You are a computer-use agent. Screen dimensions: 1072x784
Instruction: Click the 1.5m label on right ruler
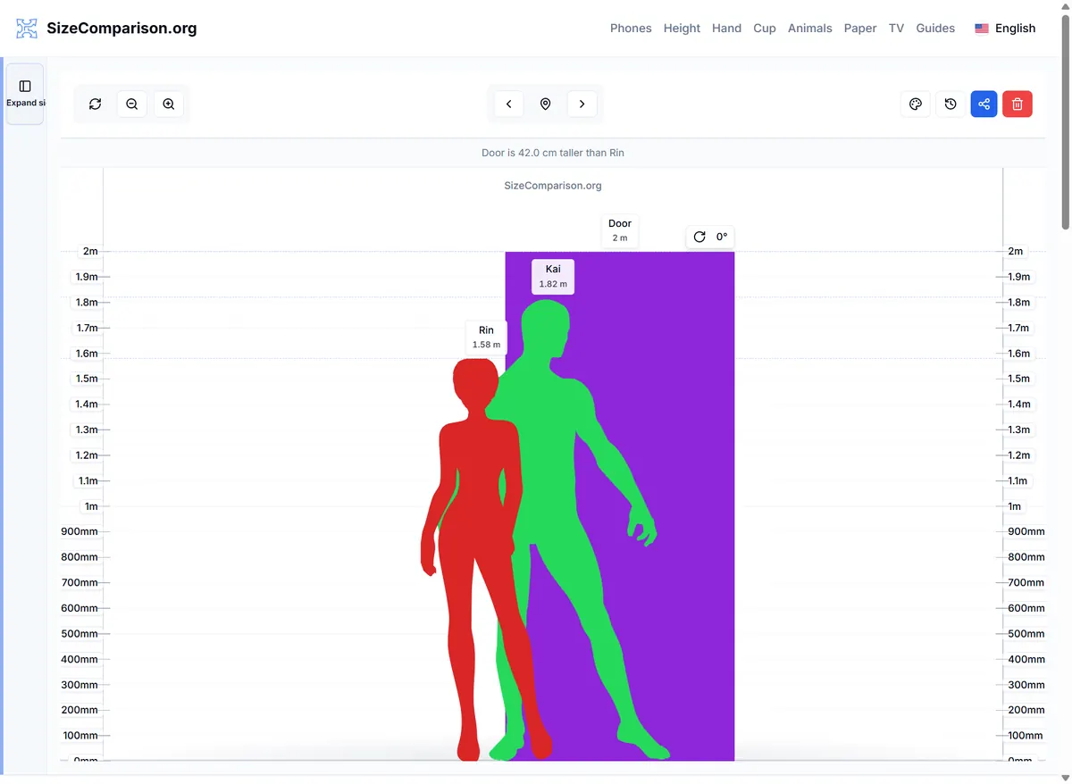tap(1018, 379)
